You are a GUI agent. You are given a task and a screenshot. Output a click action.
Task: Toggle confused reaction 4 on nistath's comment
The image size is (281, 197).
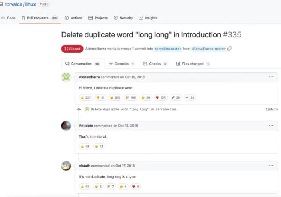[x=123, y=187]
